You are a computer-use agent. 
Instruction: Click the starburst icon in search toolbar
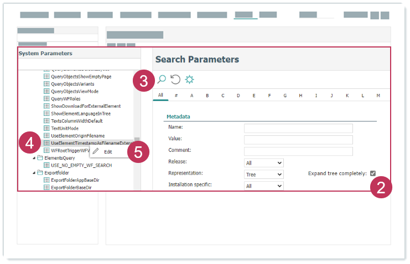click(x=190, y=80)
